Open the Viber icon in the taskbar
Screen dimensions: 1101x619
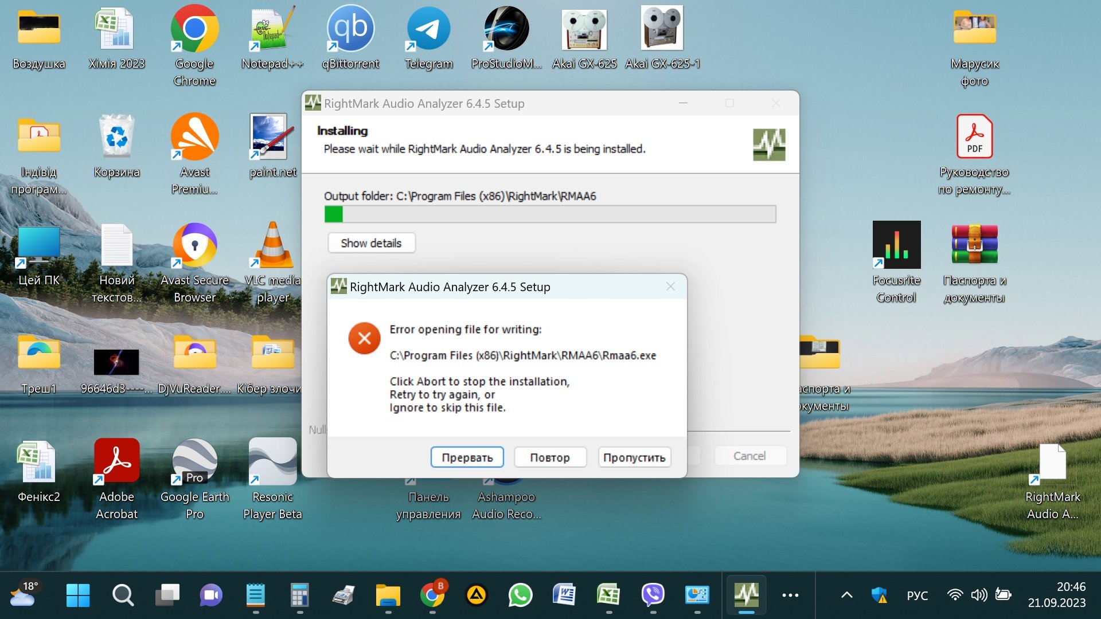tap(653, 595)
